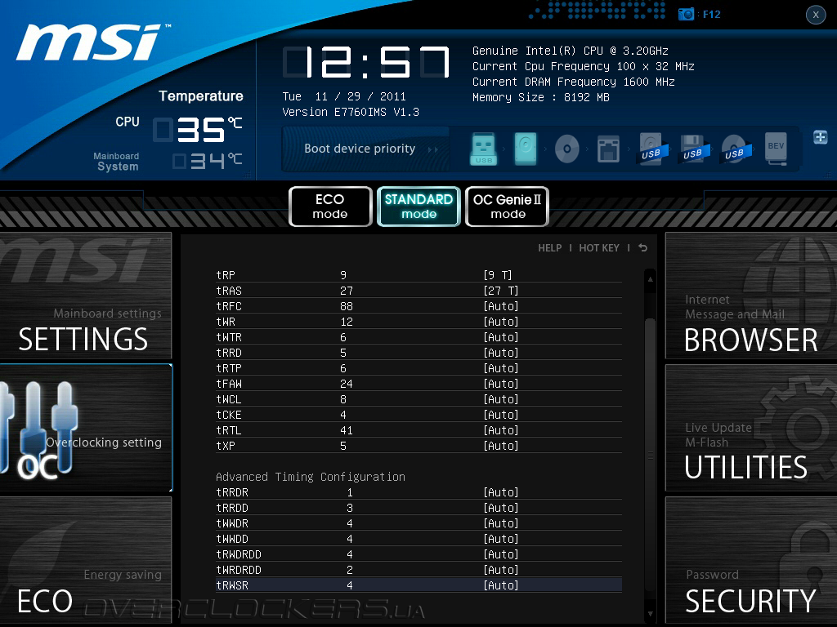Select the tXP row label
Image resolution: width=837 pixels, height=627 pixels.
(x=226, y=446)
